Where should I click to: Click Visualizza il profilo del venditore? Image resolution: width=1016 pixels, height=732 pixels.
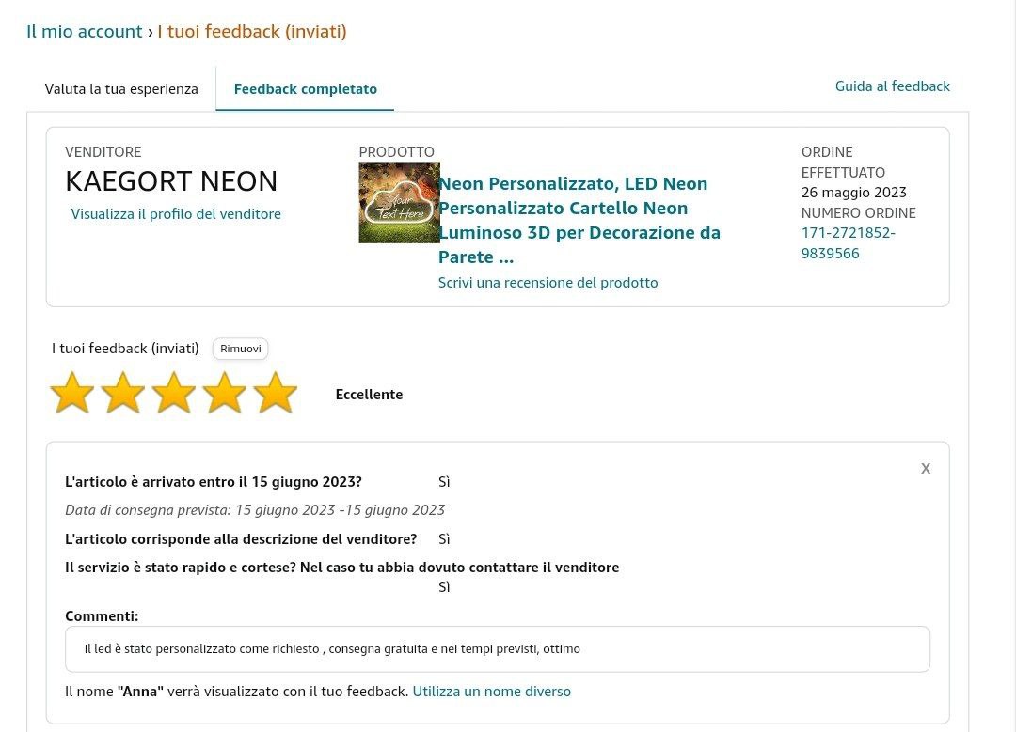click(x=176, y=214)
